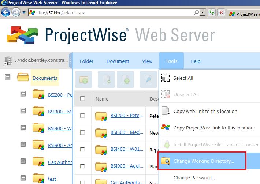Open BSI900 - Ac link in tree
Image resolution: width=260 pixels, height=184 pixels.
[x=60, y=146]
